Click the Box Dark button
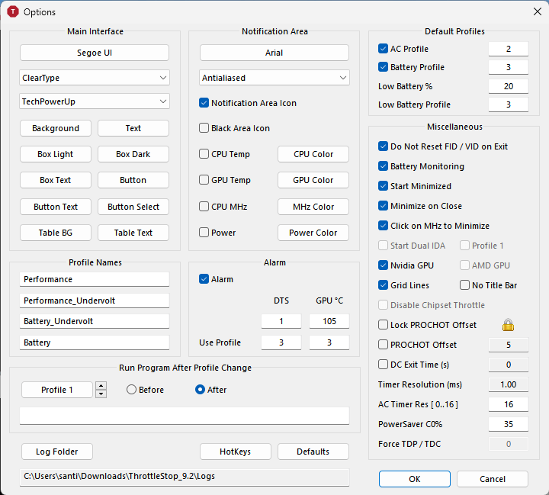Screen dimensions: 549x495 tap(133, 154)
